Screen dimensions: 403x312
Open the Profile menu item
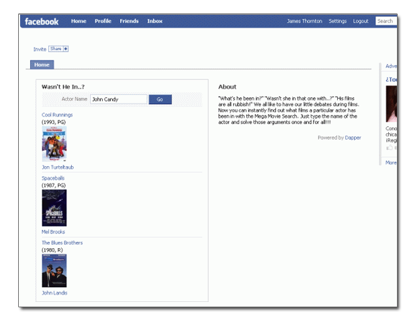tap(103, 22)
